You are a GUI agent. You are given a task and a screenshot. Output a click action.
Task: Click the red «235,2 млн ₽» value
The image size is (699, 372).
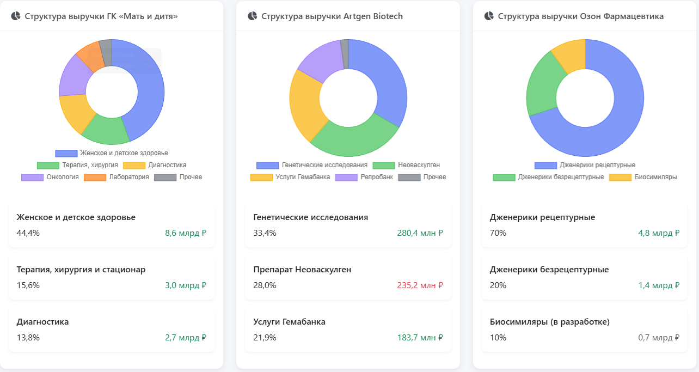pyautogui.click(x=420, y=285)
